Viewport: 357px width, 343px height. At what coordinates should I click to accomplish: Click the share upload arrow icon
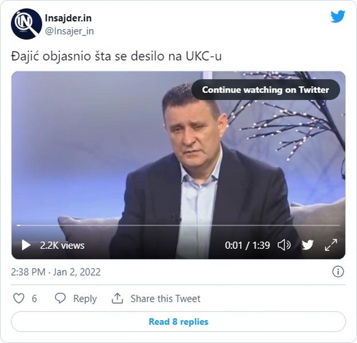pyautogui.click(x=118, y=298)
